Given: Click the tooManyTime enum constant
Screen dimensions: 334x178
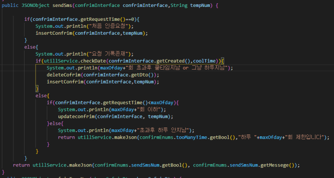Looking at the screenshot, I should coord(191,137).
